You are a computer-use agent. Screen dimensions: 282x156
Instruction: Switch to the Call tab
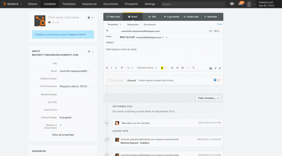[152, 17]
